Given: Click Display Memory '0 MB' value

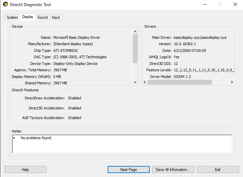Looking at the screenshot, I should pos(57,77).
